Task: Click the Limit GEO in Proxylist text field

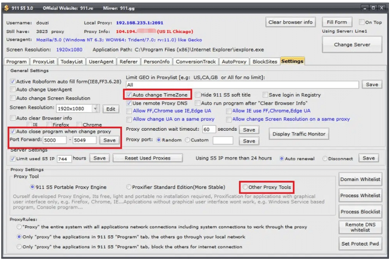Action: click(x=242, y=85)
